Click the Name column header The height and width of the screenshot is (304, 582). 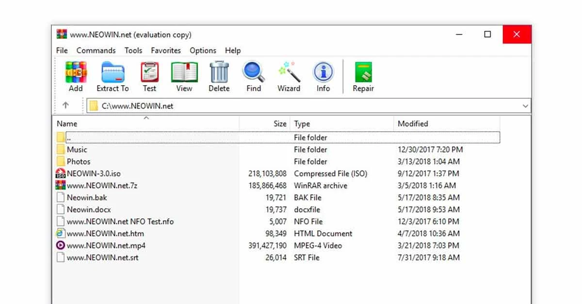(x=66, y=123)
